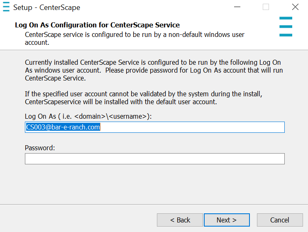Click the blank gray area below the Password field
Image resolution: width=308 pixels, height=232 pixels.
click(x=154, y=185)
